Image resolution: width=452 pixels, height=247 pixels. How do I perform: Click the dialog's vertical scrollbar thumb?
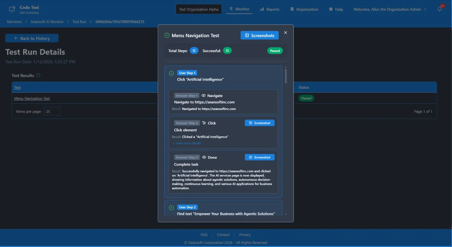[x=286, y=76]
